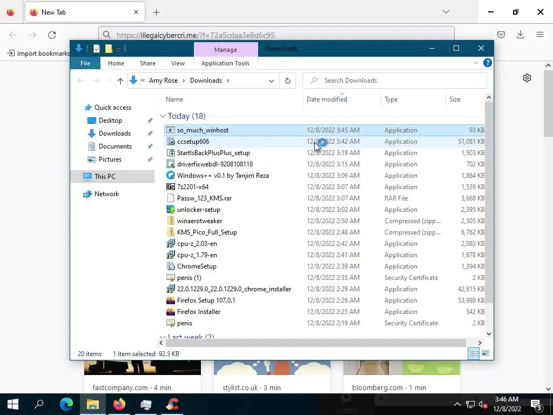Image resolution: width=553 pixels, height=415 pixels.
Task: Go up one folder level
Action: tap(120, 81)
